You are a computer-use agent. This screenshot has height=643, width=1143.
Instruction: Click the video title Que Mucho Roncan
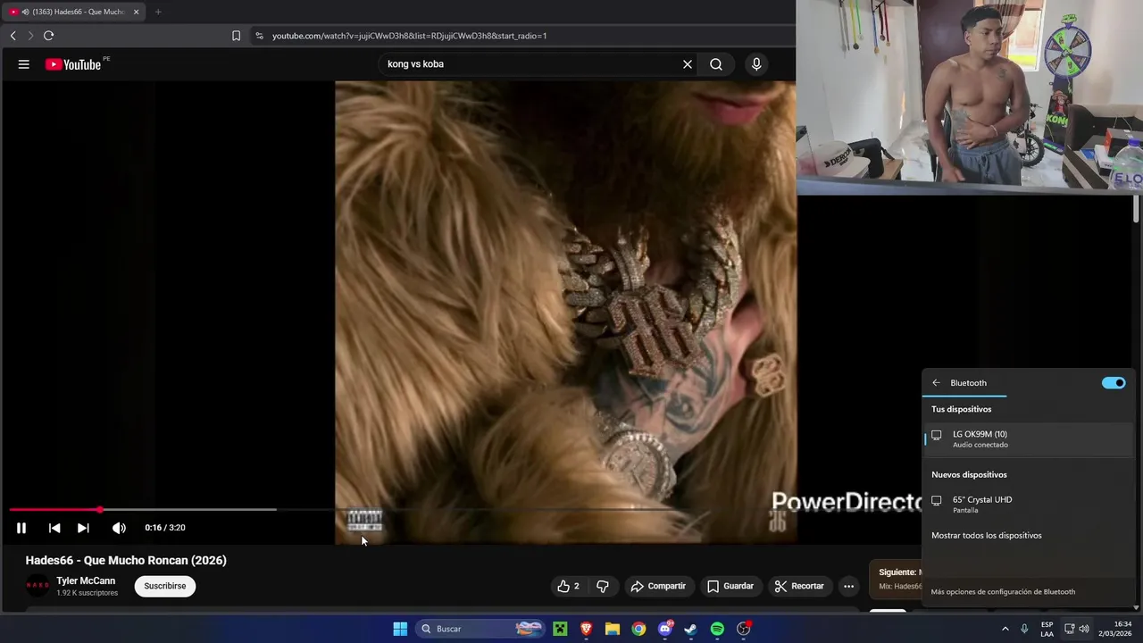126,561
